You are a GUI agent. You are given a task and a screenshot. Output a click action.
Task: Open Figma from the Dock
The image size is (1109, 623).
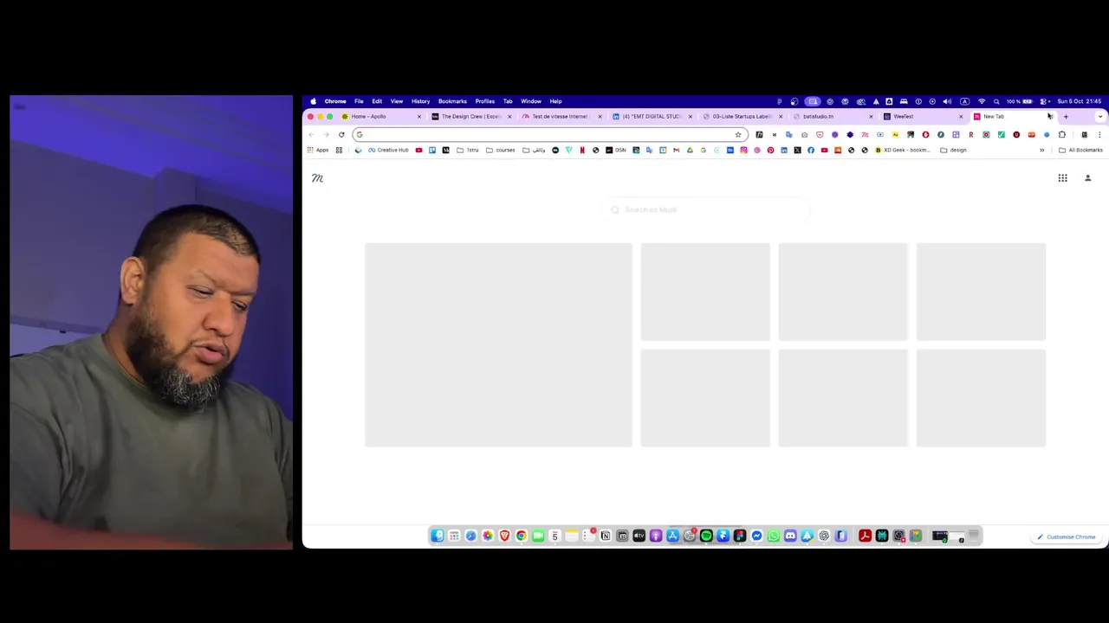point(740,536)
